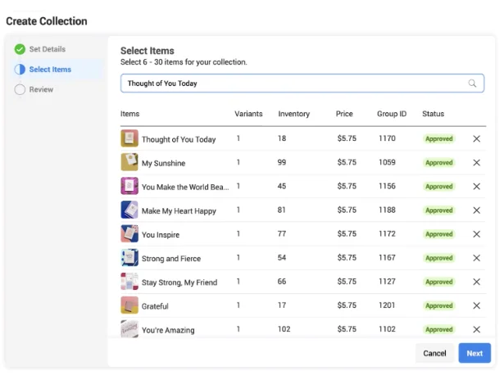Click the search magnifier icon
Image resolution: width=504 pixels, height=380 pixels.
tap(472, 84)
